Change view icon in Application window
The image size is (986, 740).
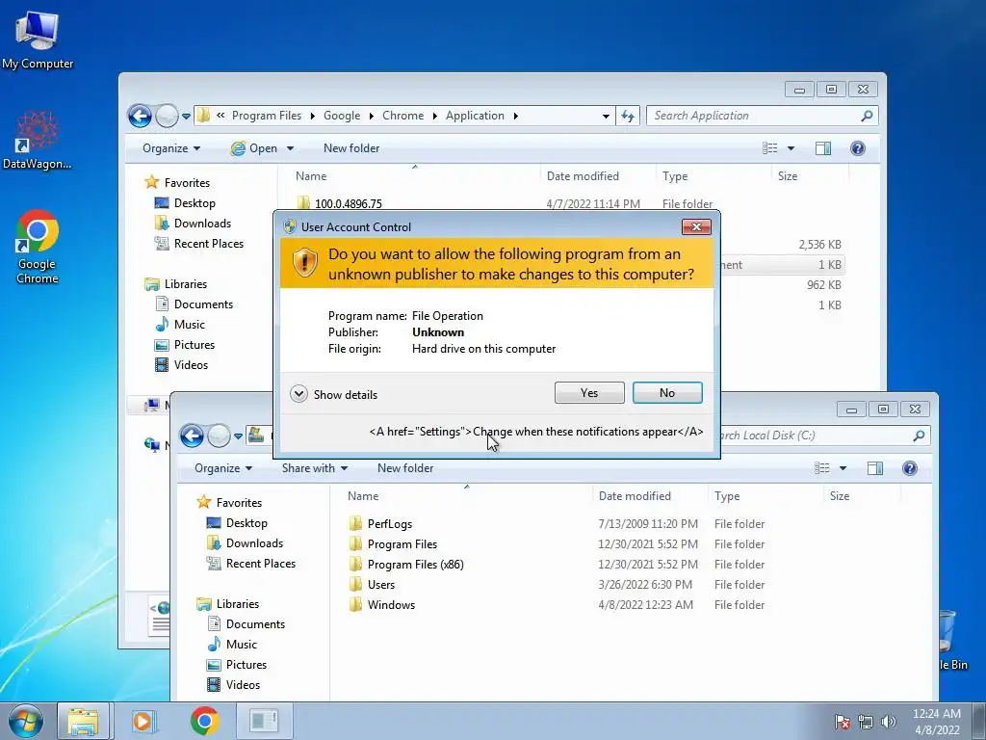point(770,148)
